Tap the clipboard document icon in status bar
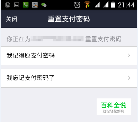 tap(8, 5)
